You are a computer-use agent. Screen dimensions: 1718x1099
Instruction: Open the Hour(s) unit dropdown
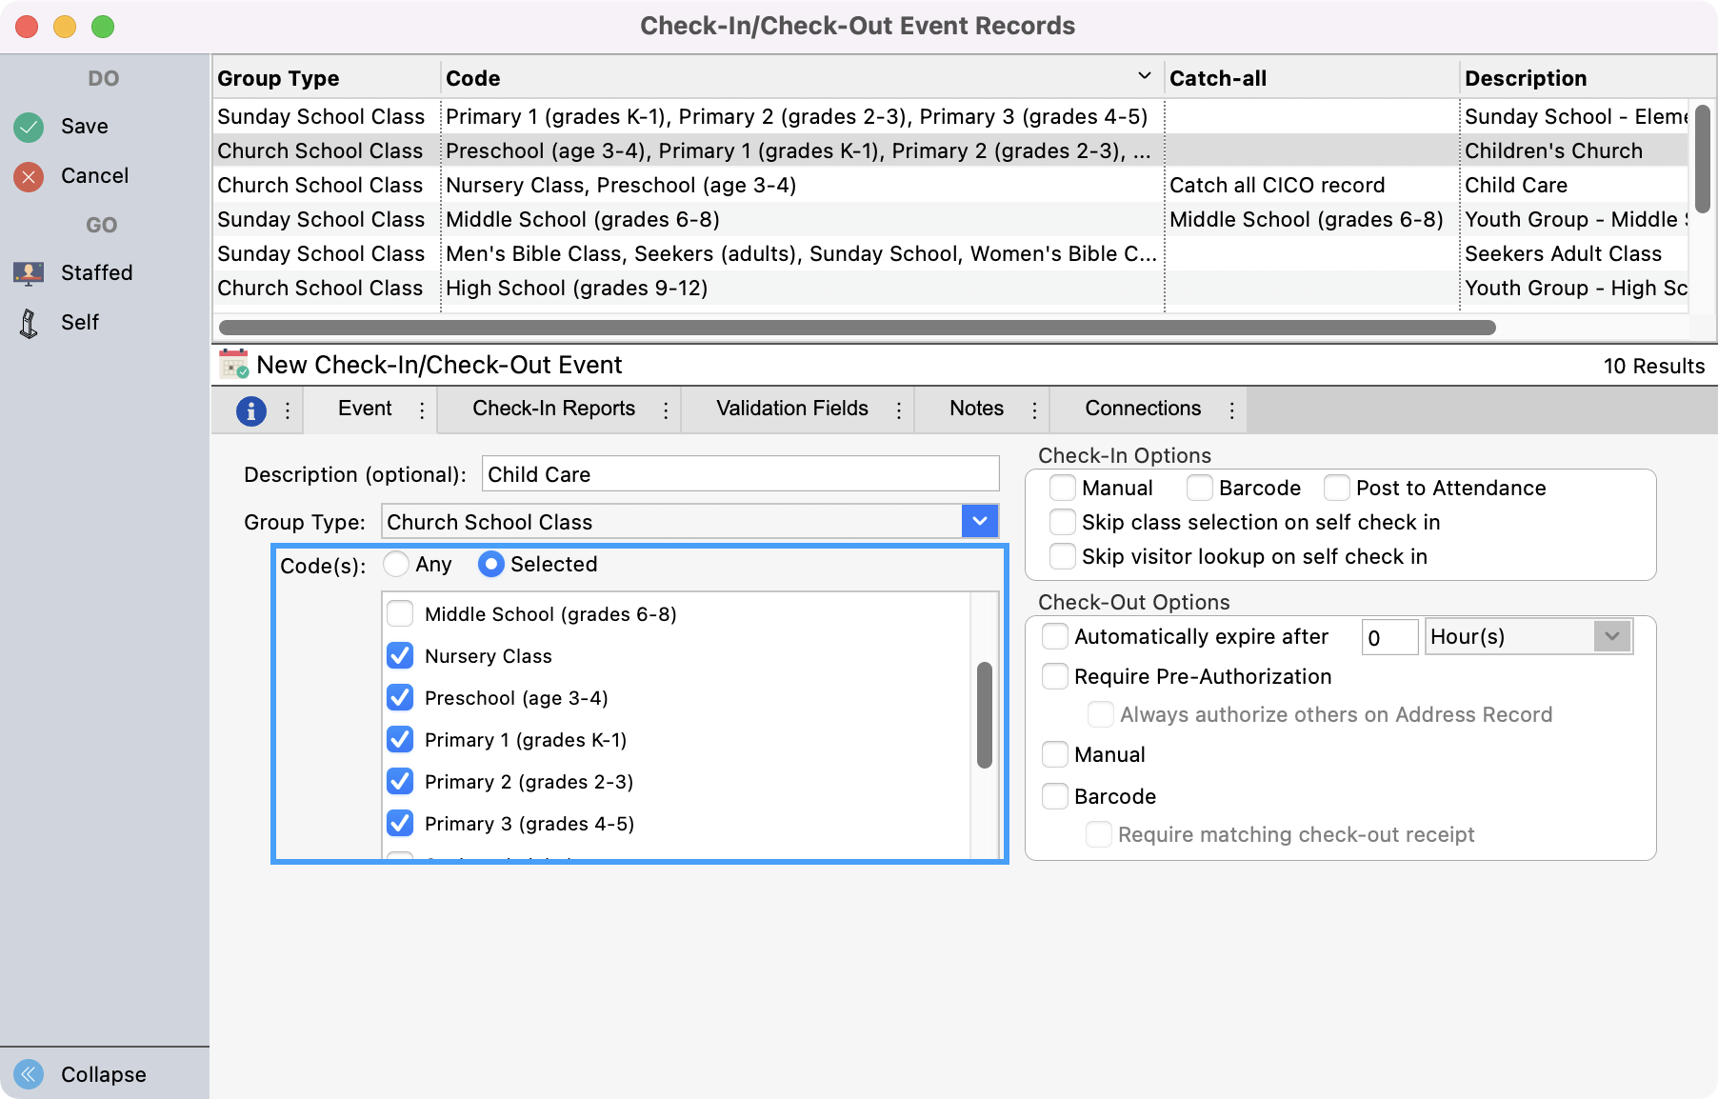point(1610,636)
